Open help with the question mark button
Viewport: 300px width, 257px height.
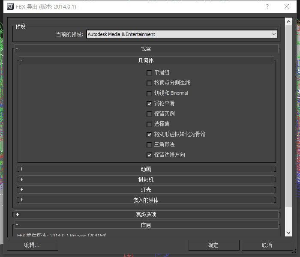coord(267,6)
